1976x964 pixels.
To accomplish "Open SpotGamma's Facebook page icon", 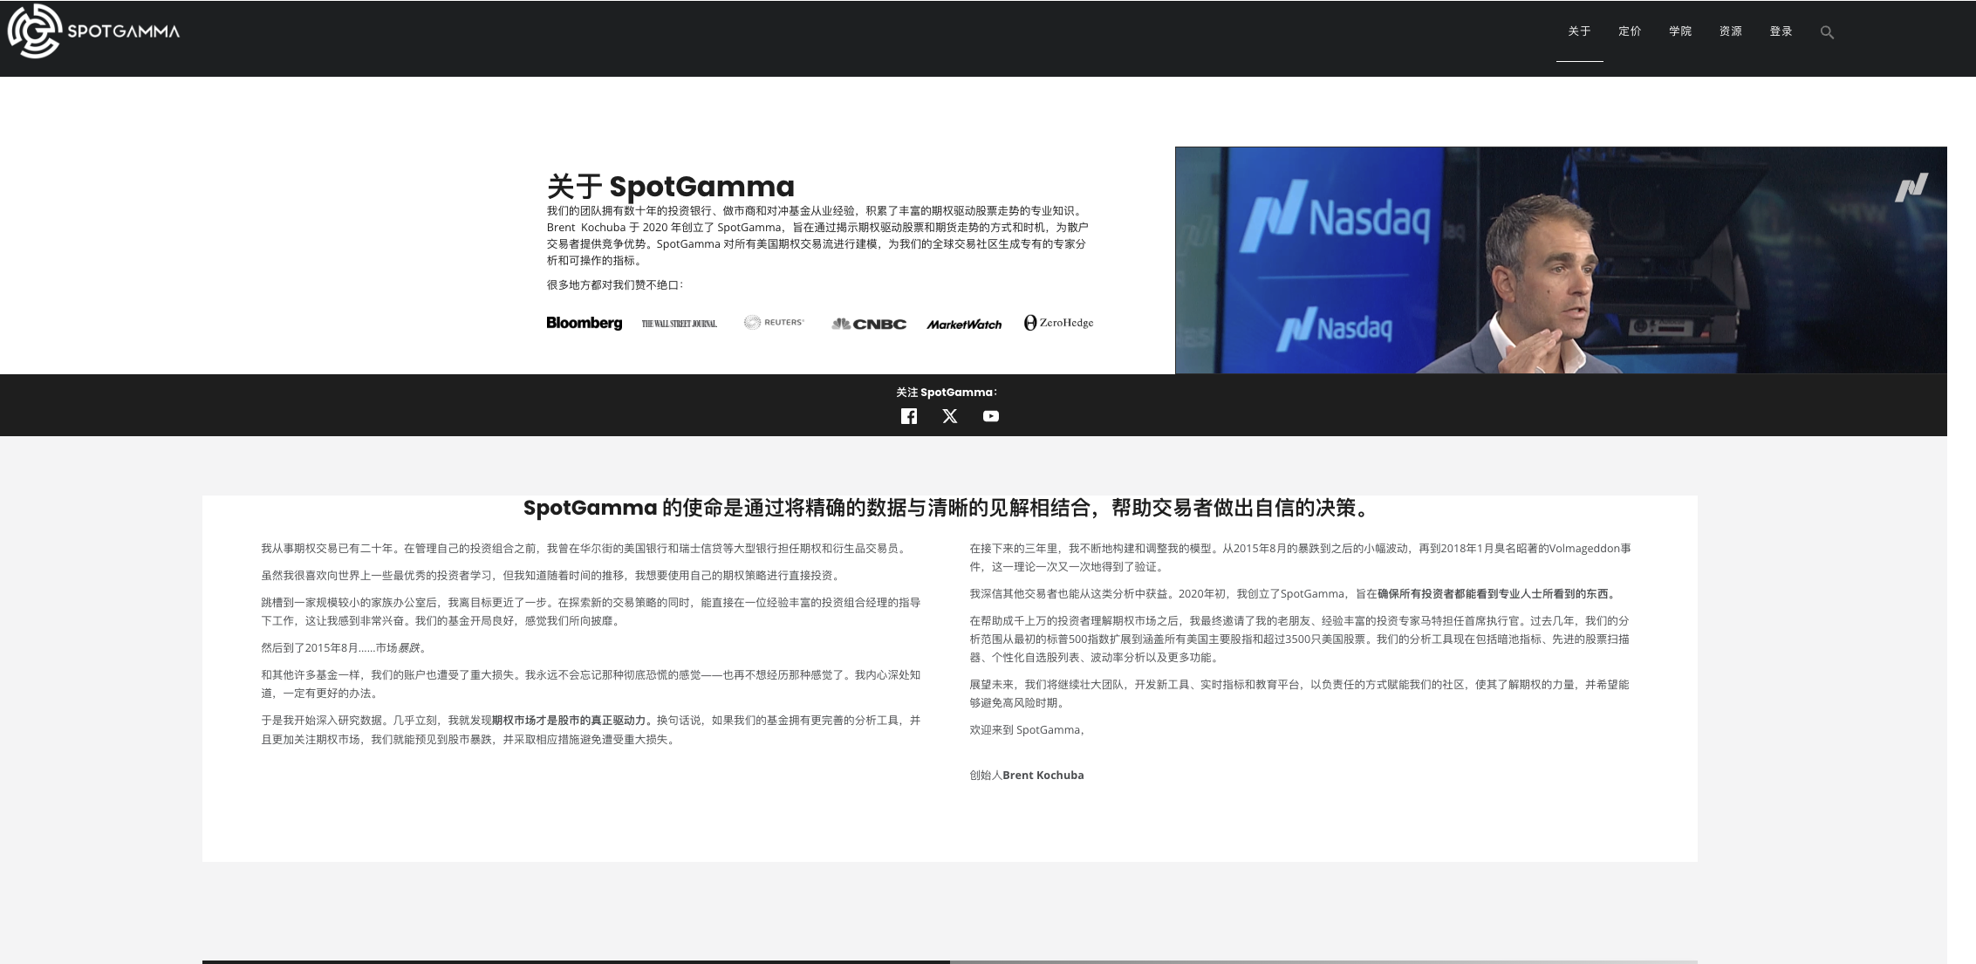I will coord(909,416).
